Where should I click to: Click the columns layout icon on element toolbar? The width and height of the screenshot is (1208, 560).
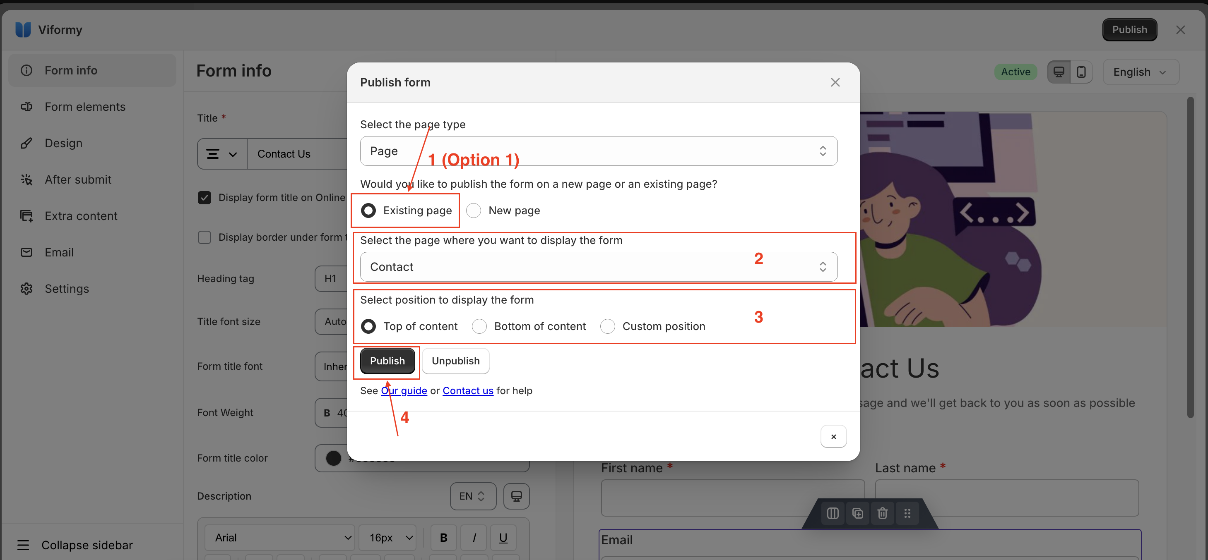pyautogui.click(x=833, y=514)
